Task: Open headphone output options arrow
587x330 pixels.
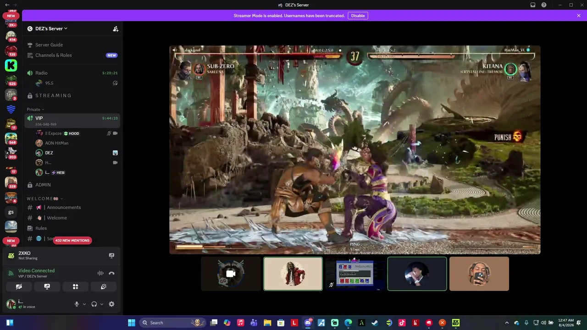Action: [x=102, y=304]
